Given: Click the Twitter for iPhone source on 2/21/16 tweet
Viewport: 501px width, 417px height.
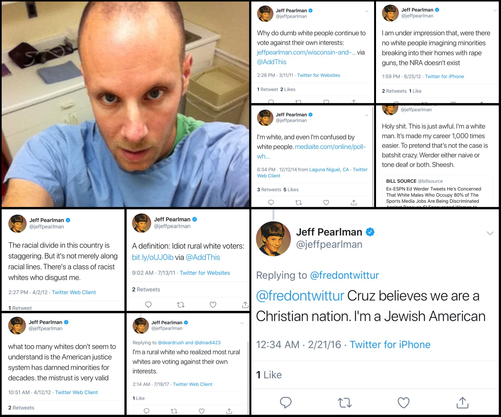Looking at the screenshot, I should click(x=390, y=345).
